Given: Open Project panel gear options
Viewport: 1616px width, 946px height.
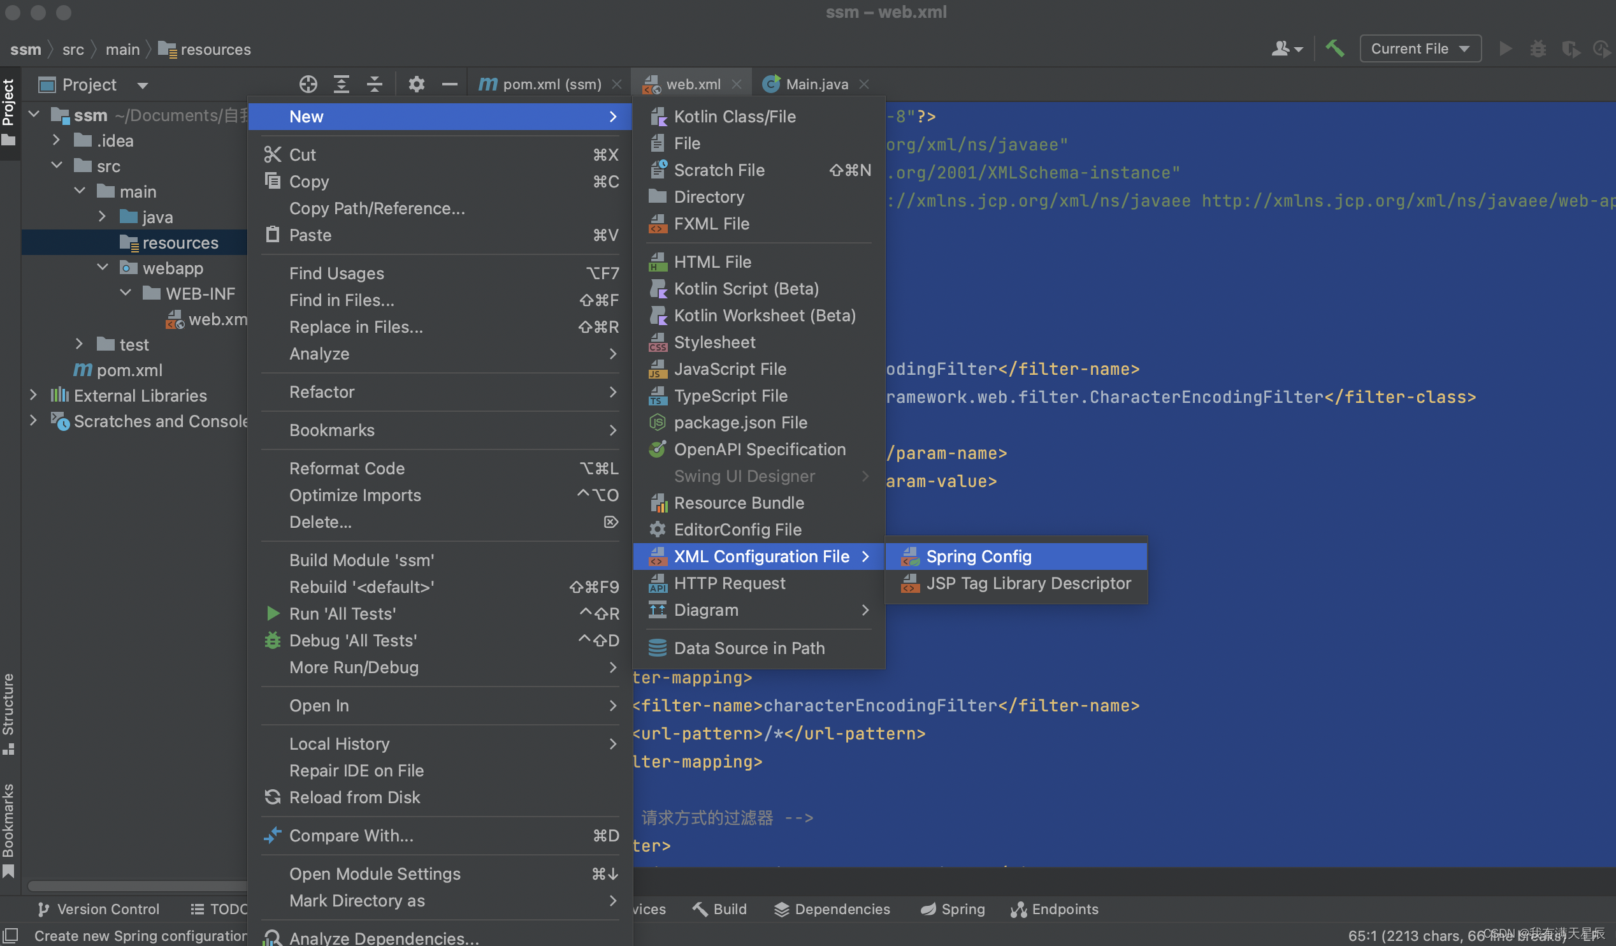Looking at the screenshot, I should tap(416, 84).
